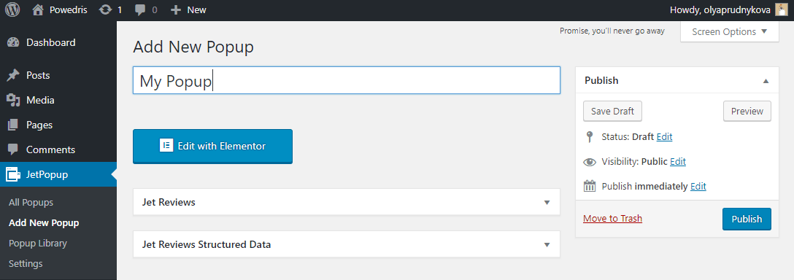Click the popup title input field
794x280 pixels.
(347, 80)
